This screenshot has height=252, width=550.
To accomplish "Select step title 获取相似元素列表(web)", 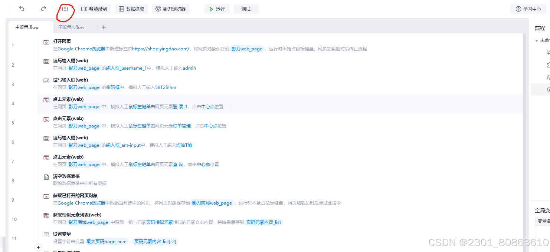I will point(77,215).
